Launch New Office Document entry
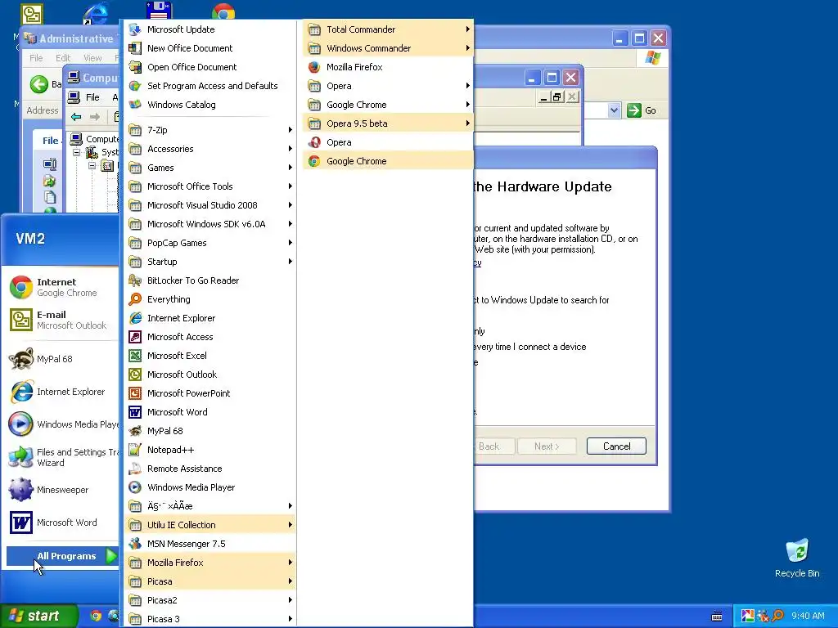This screenshot has height=628, width=838. pyautogui.click(x=209, y=48)
